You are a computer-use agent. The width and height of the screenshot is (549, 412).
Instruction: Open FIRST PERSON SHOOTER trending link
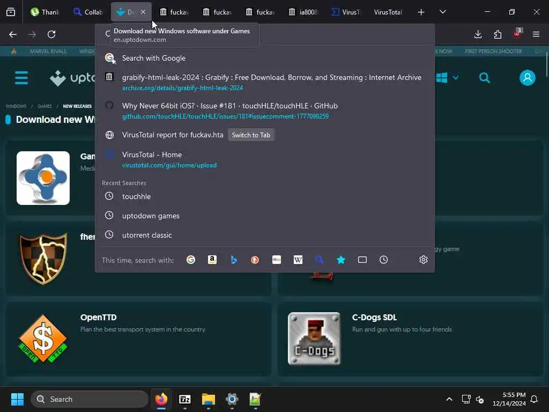coord(493,51)
